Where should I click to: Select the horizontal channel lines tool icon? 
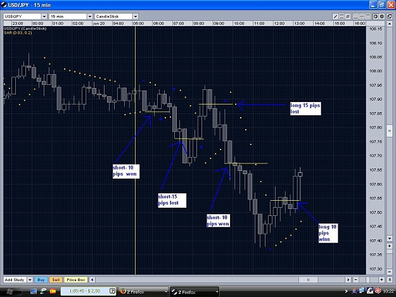coord(342,16)
